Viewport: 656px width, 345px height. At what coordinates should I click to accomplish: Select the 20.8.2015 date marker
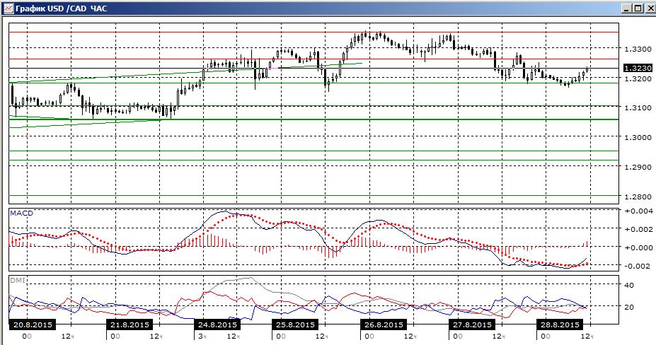(33, 324)
